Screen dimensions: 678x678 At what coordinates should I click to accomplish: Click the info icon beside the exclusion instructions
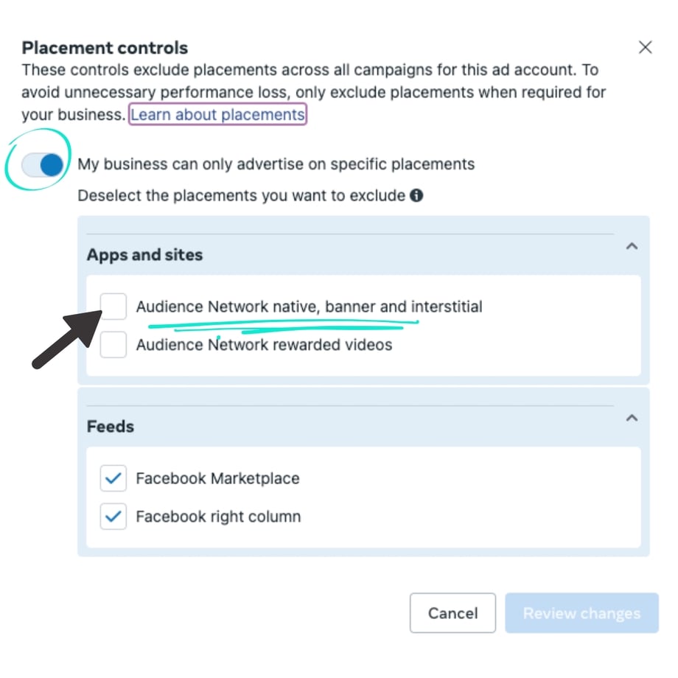tap(416, 195)
